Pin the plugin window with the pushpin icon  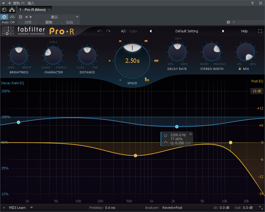pos(253,3)
